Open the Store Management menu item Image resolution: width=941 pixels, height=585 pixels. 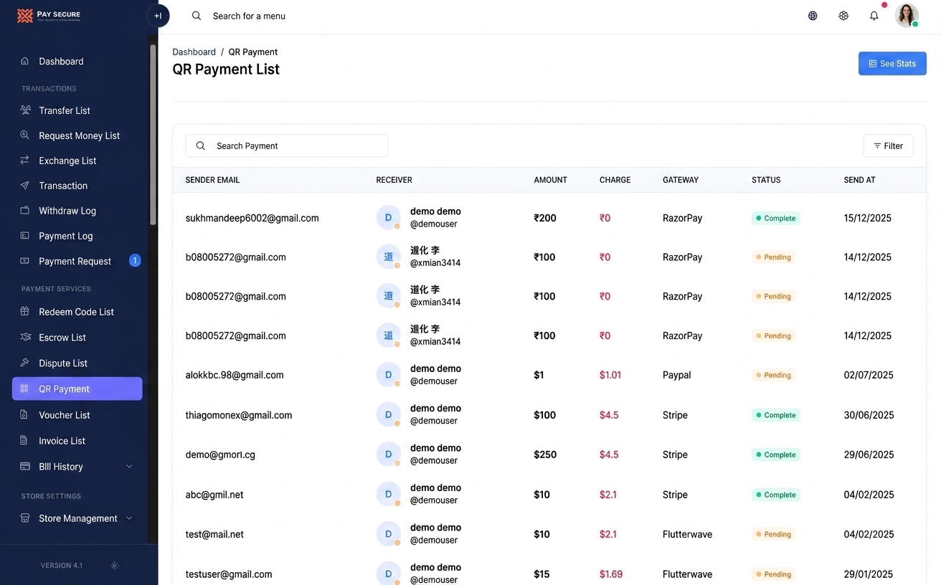(77, 518)
